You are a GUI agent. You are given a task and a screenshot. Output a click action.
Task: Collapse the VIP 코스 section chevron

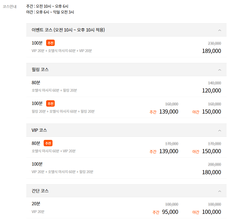pos(220,130)
